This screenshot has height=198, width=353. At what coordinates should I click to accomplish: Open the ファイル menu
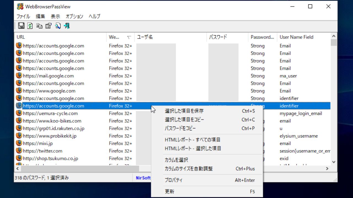[23, 16]
